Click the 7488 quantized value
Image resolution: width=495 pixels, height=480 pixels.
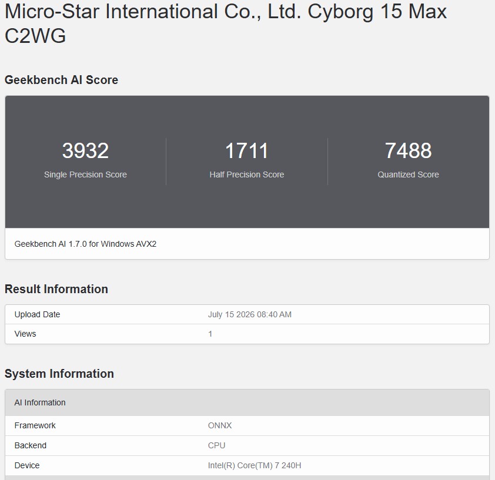pyautogui.click(x=408, y=150)
